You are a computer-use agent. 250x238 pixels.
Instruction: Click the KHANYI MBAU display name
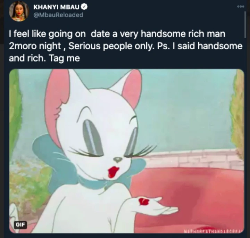pos(57,7)
